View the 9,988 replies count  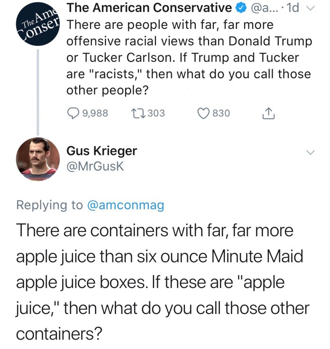(x=95, y=113)
